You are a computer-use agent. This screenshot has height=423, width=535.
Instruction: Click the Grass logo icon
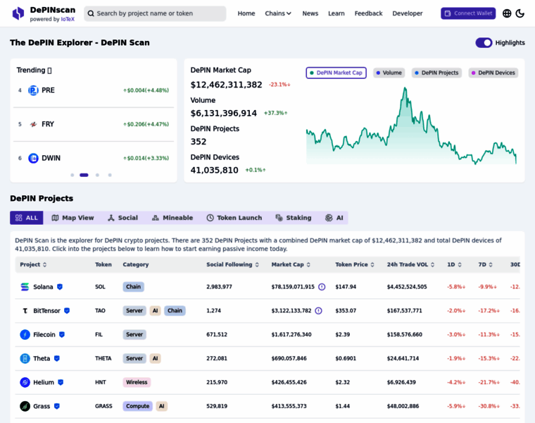(x=25, y=406)
